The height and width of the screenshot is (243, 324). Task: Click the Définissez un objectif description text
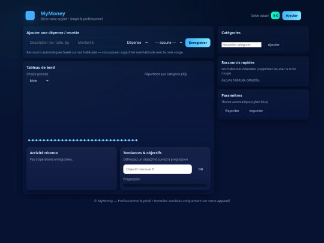pyautogui.click(x=155, y=160)
